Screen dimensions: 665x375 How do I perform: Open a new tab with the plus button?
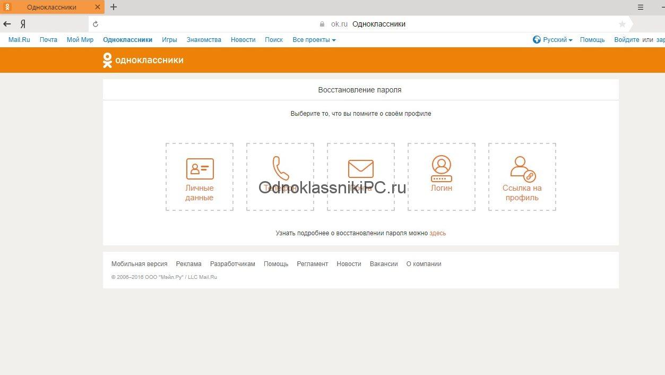point(114,7)
